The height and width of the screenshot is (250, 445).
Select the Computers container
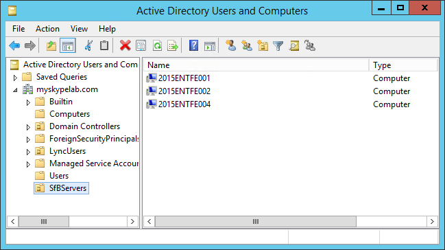pyautogui.click(x=69, y=114)
